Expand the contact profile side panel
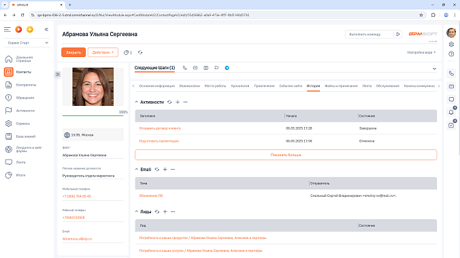Image resolution: width=460 pixels, height=258 pixels. [x=57, y=75]
